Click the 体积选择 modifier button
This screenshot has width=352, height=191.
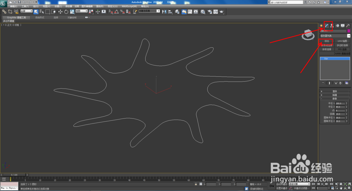click(x=327, y=49)
